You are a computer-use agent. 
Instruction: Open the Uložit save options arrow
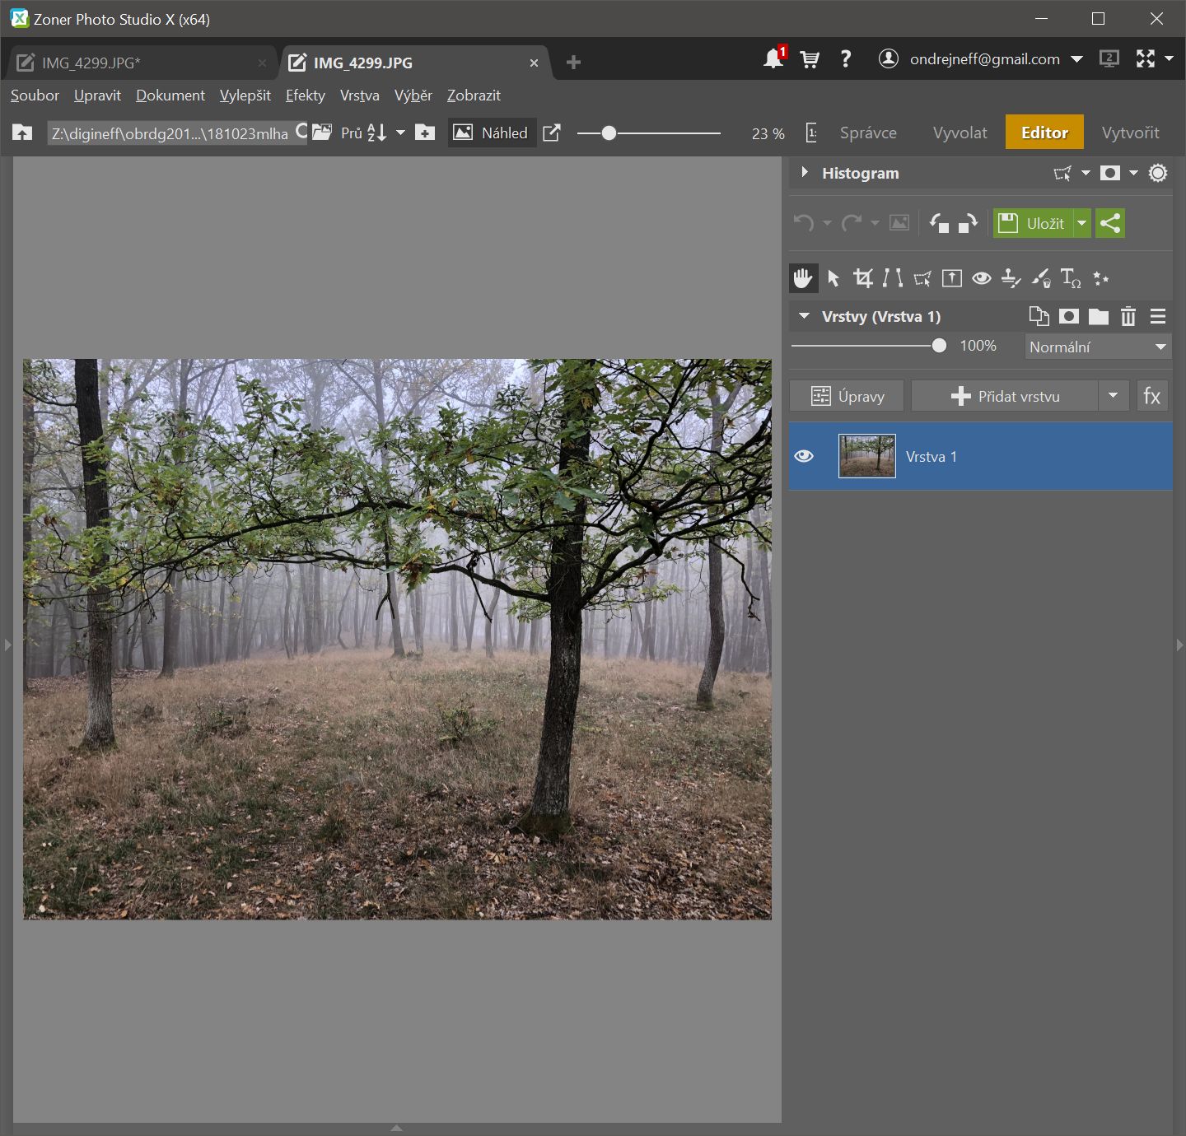coord(1082,223)
